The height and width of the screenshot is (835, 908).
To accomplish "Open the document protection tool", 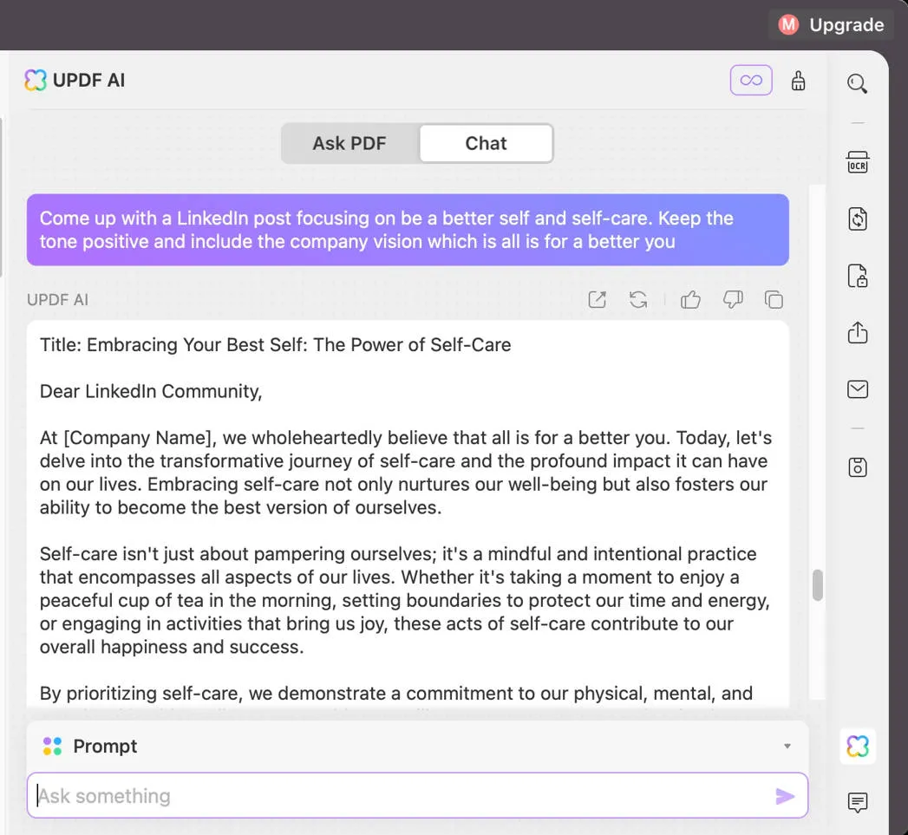I will click(858, 276).
